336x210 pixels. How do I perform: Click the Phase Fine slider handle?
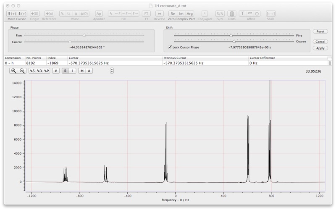click(x=84, y=35)
